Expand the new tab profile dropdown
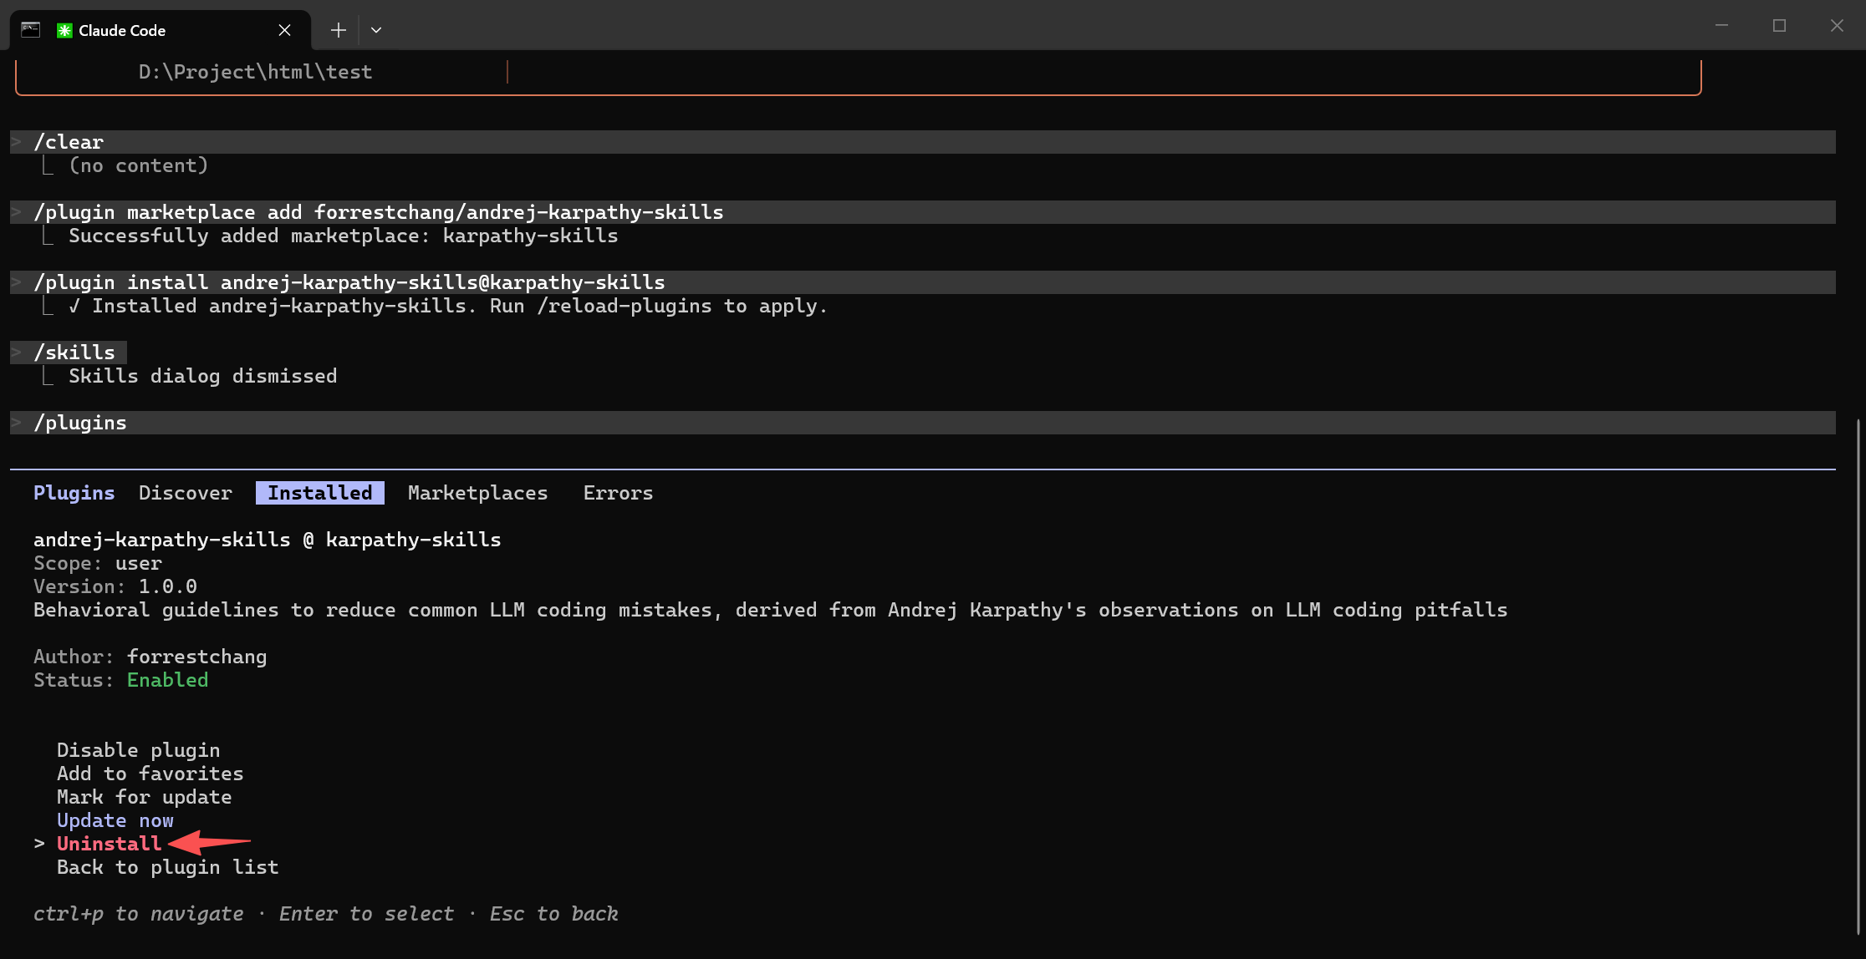 pos(376,30)
